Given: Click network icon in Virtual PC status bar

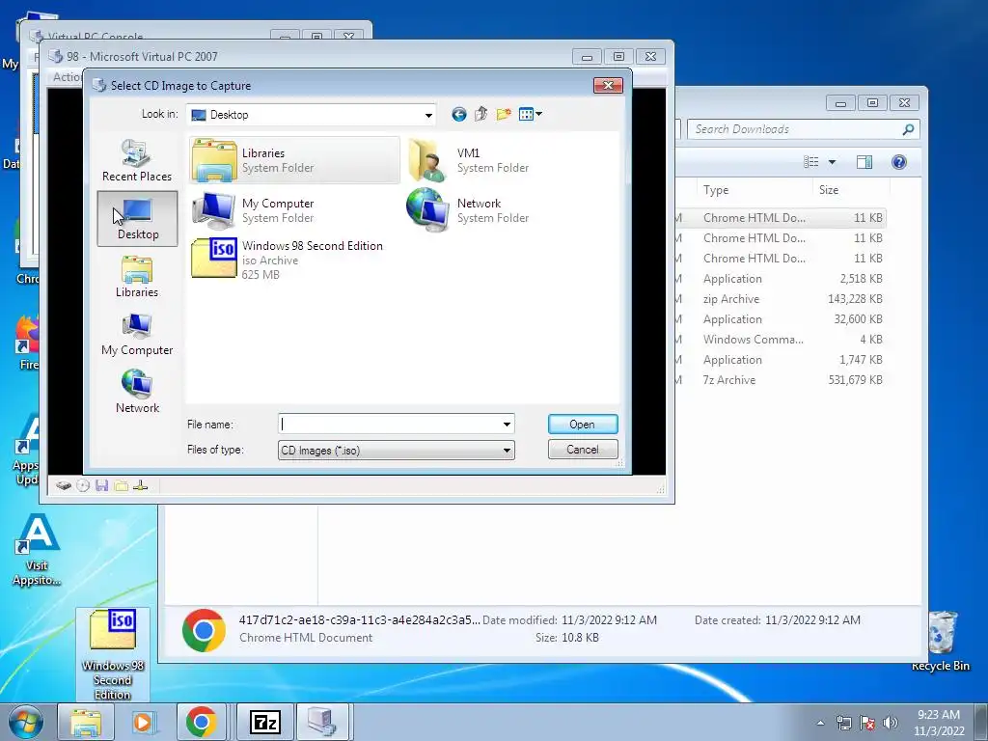Looking at the screenshot, I should point(141,485).
